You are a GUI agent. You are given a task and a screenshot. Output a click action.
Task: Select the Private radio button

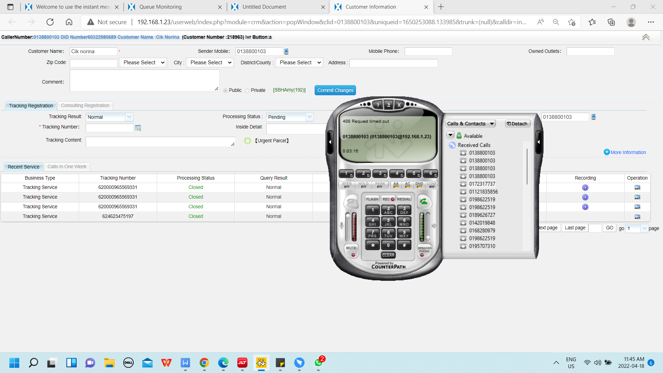247,90
